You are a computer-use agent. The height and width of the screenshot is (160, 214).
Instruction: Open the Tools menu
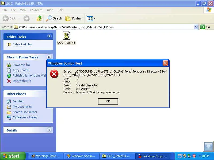(x=50, y=10)
